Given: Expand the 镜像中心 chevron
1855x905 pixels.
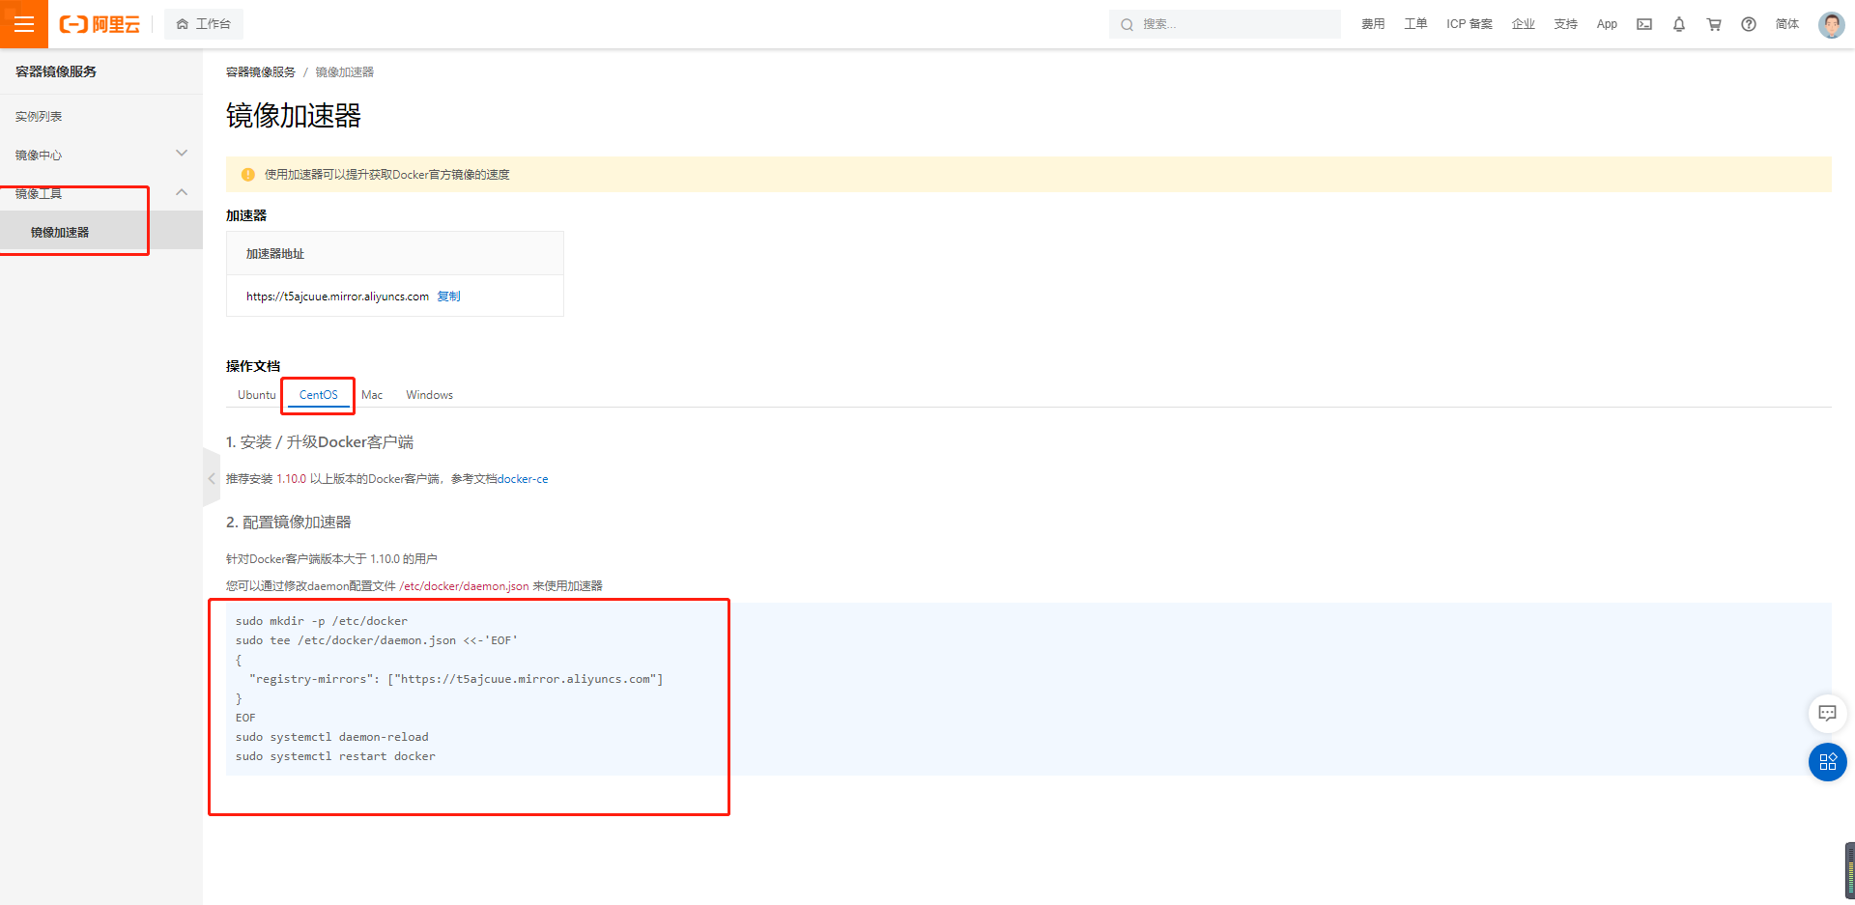Looking at the screenshot, I should click(182, 154).
